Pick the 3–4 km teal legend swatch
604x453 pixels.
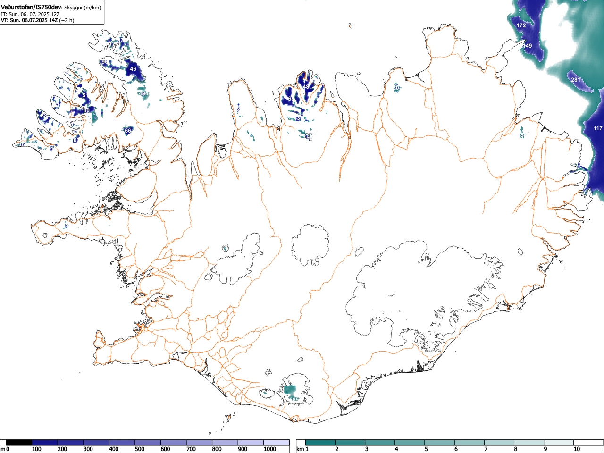pyautogui.click(x=380, y=443)
